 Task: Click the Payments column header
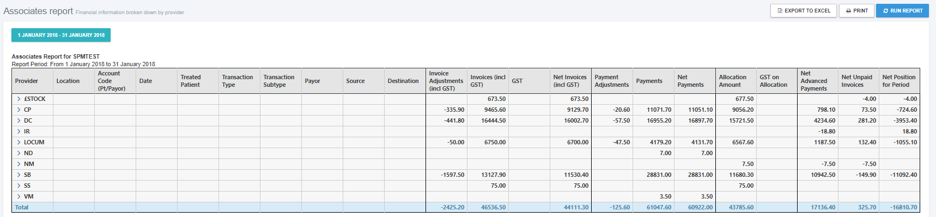pyautogui.click(x=649, y=81)
